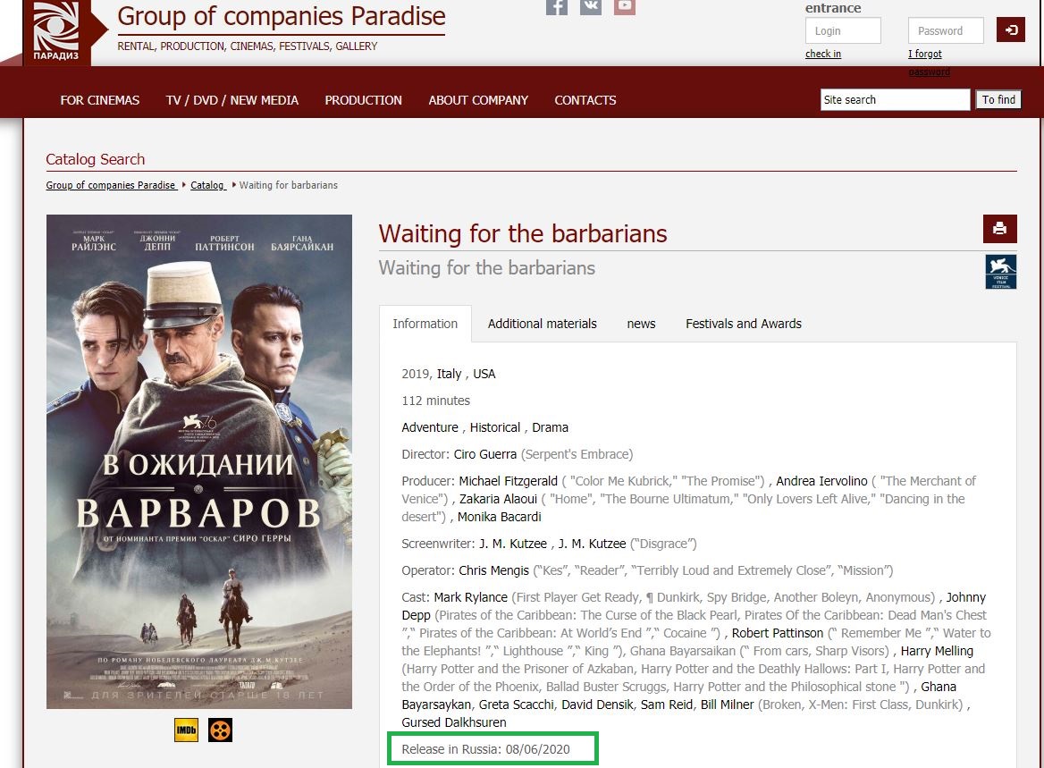
Task: Click the Password input field
Action: (x=946, y=30)
